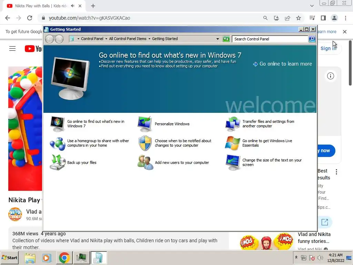This screenshot has width=353, height=265.
Task: Click the Chrome install app icon
Action: (276, 18)
